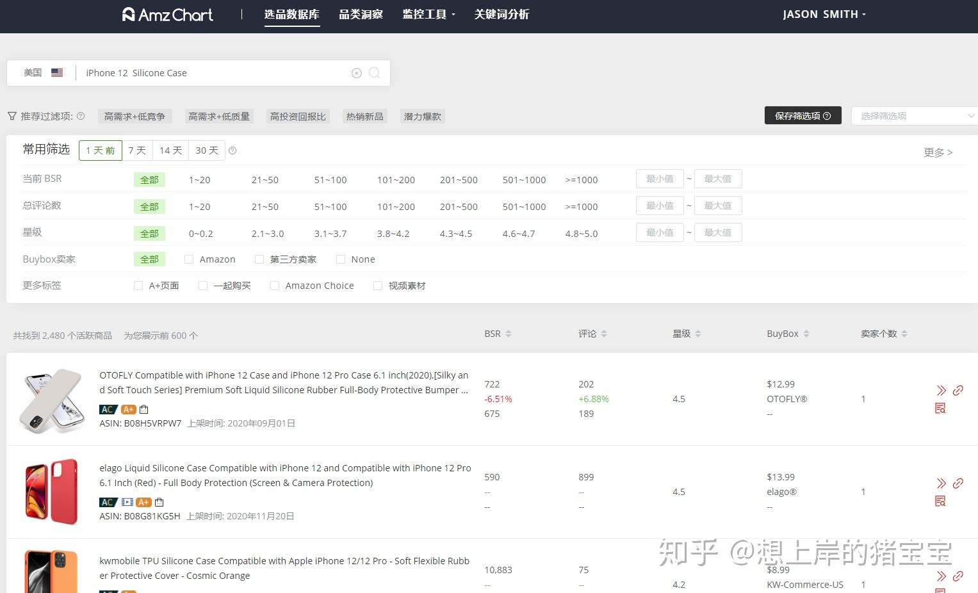Click the help icon beside 推荐过滤项
978x593 pixels.
click(81, 116)
